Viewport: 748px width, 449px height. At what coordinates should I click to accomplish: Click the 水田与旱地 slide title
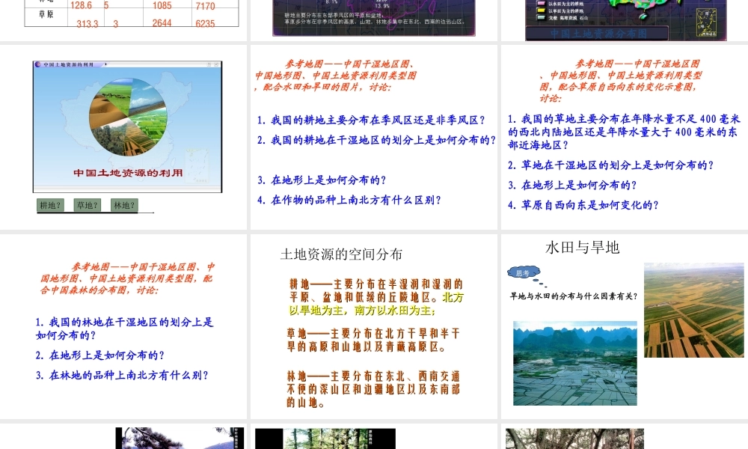[x=583, y=247]
